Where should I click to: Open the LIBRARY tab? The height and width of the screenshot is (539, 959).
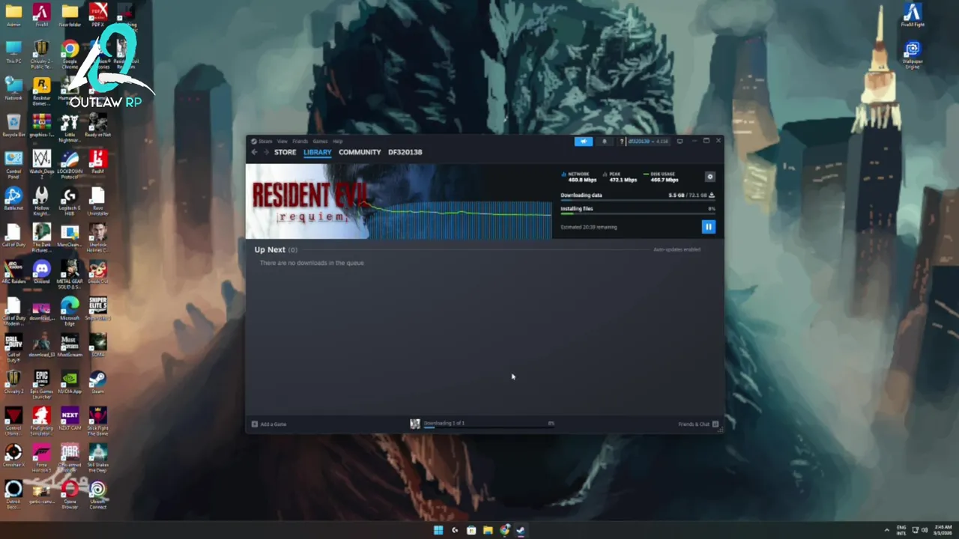317,152
